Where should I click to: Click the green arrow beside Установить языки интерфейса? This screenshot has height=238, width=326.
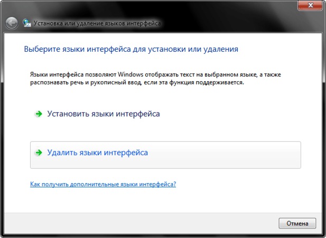point(39,114)
